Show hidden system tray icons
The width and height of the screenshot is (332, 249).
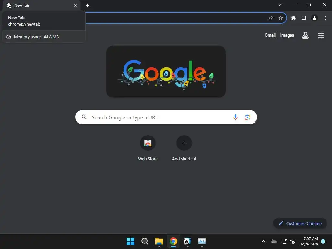264,241
